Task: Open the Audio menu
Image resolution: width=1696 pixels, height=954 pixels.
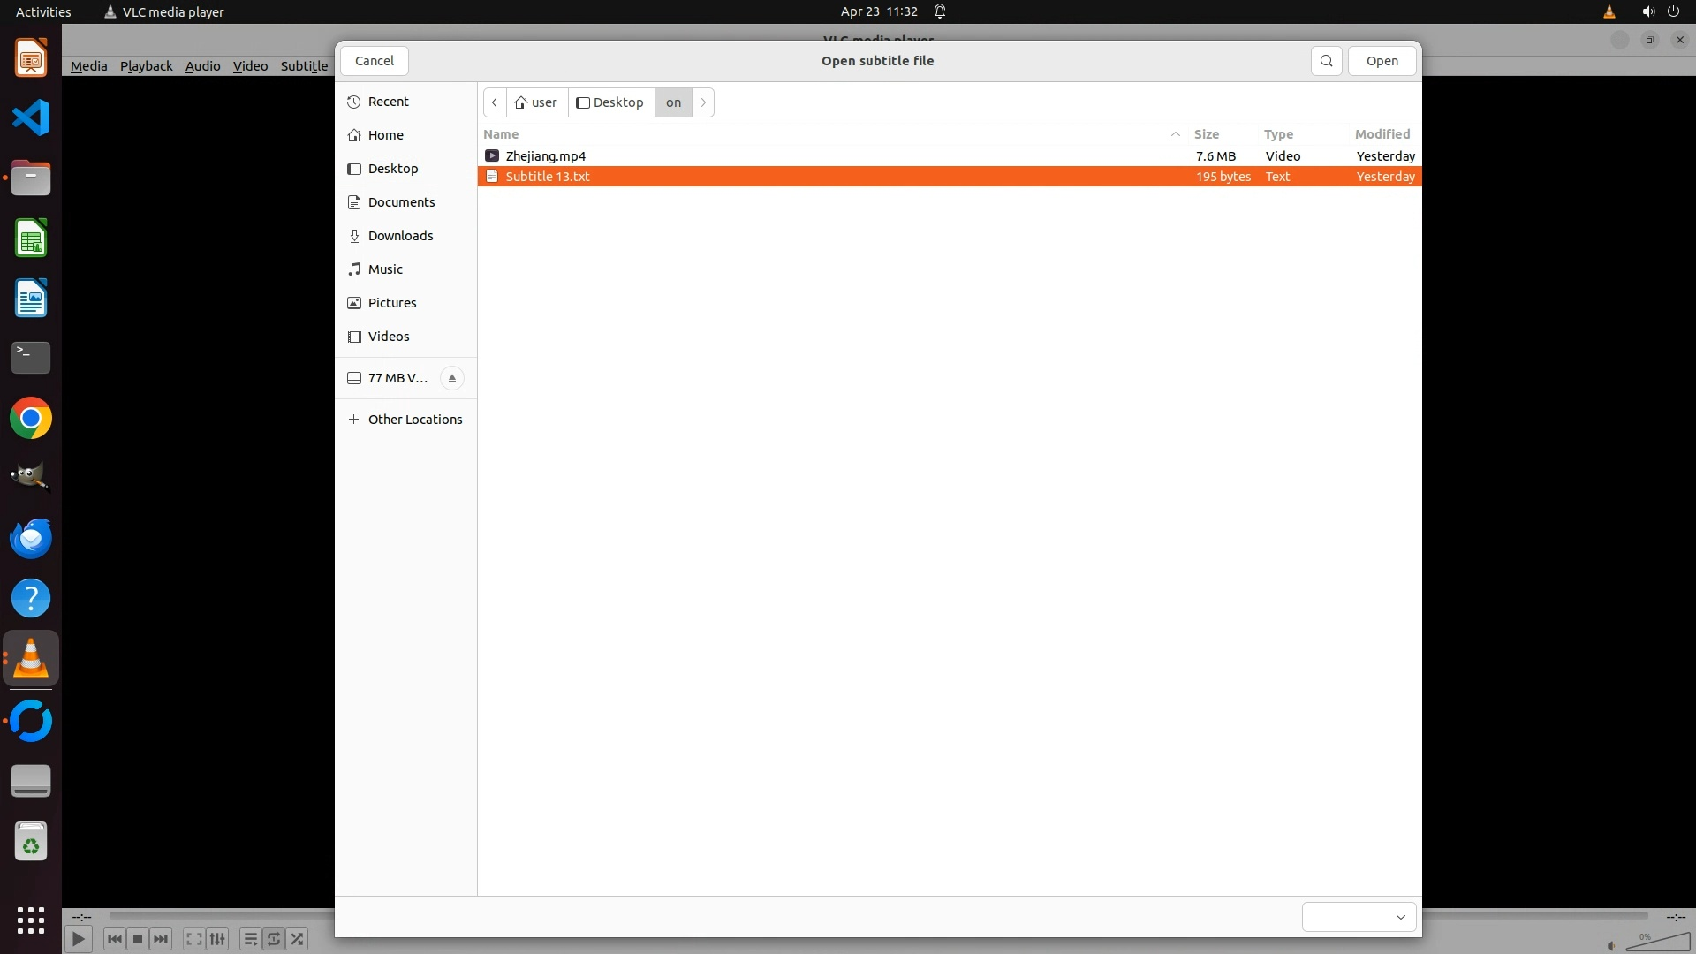Action: pyautogui.click(x=202, y=66)
